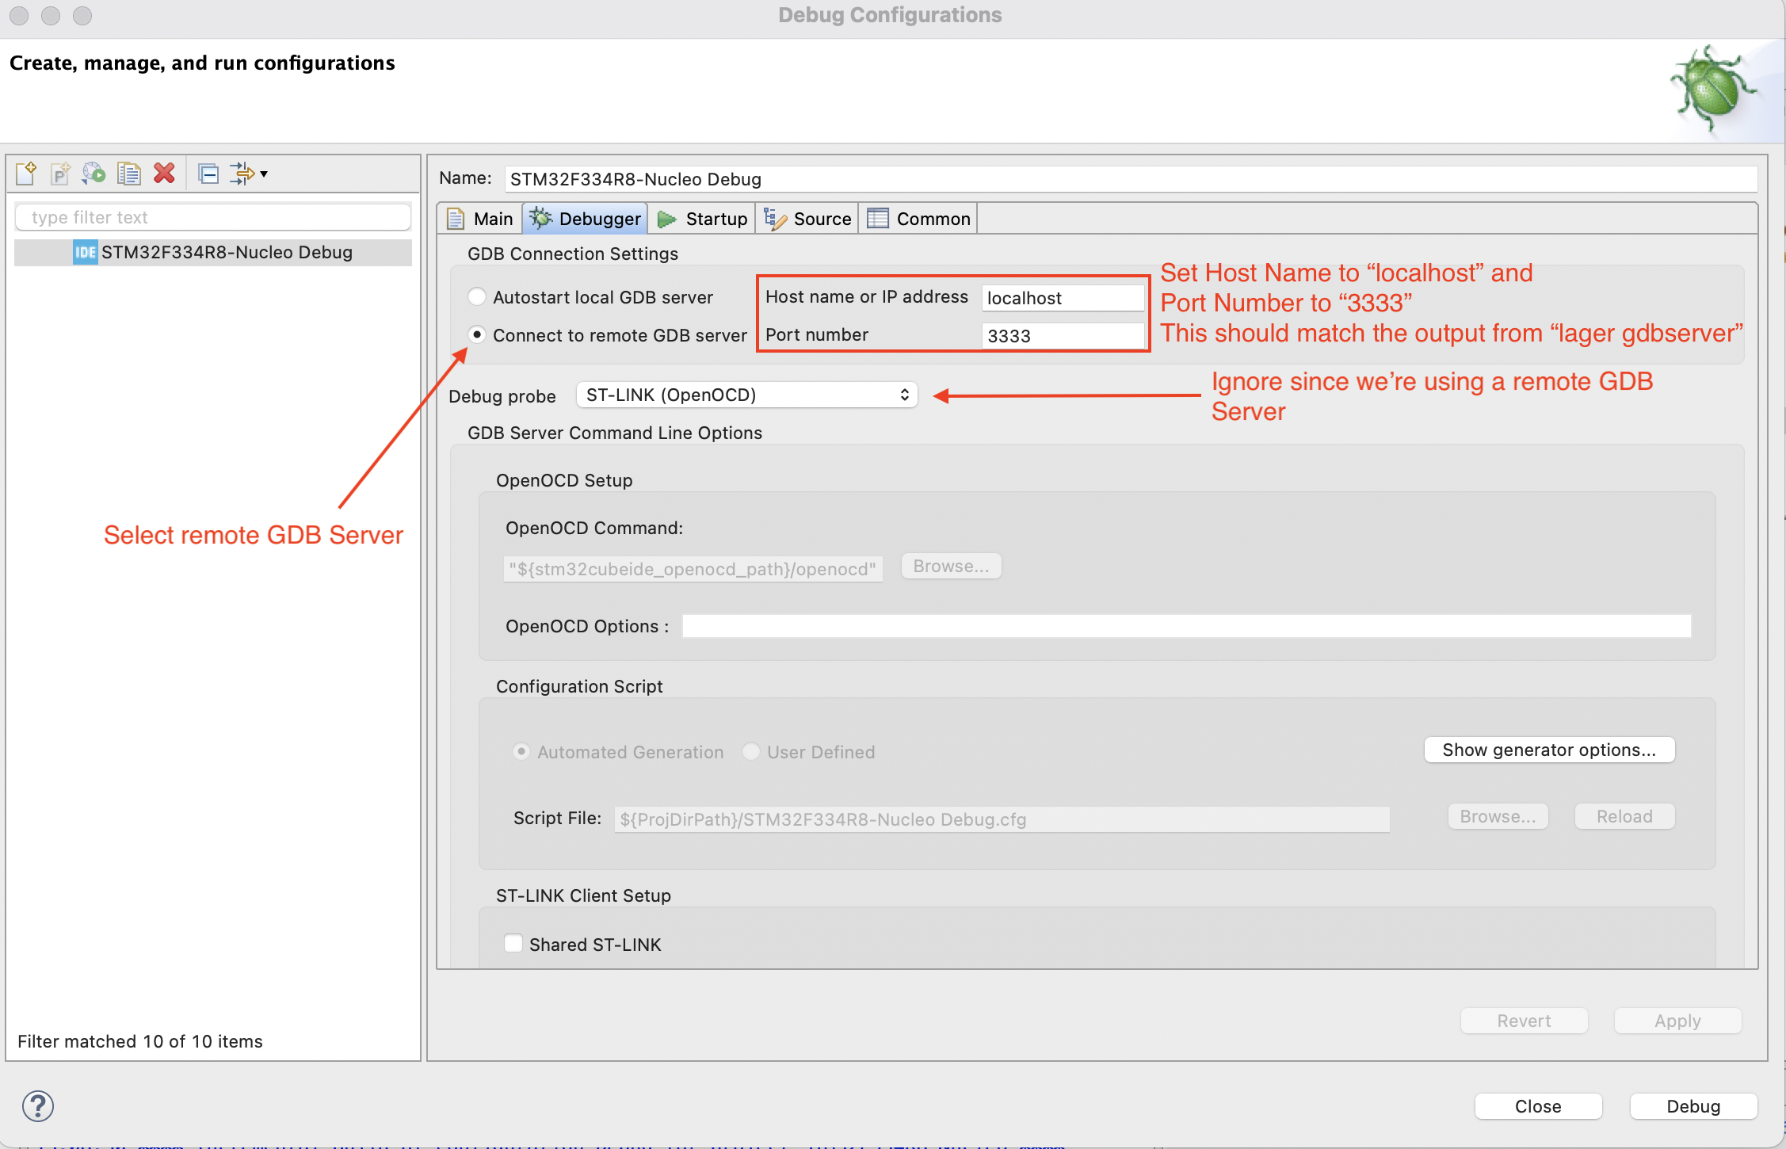
Task: Select Autostart local GDB server option
Action: pyautogui.click(x=477, y=296)
